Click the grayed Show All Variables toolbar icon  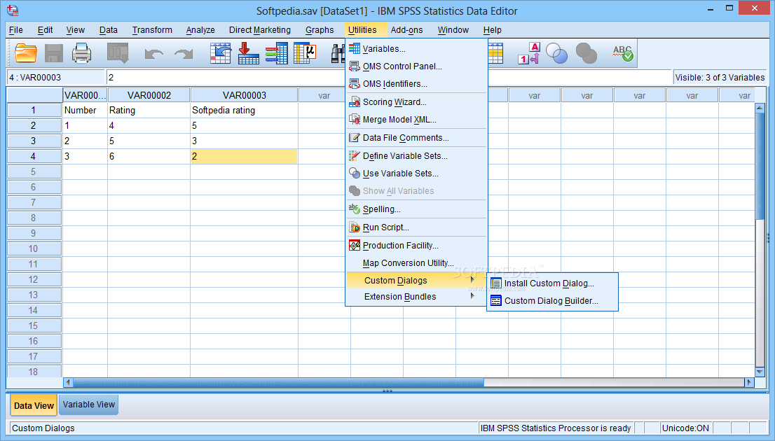(587, 52)
